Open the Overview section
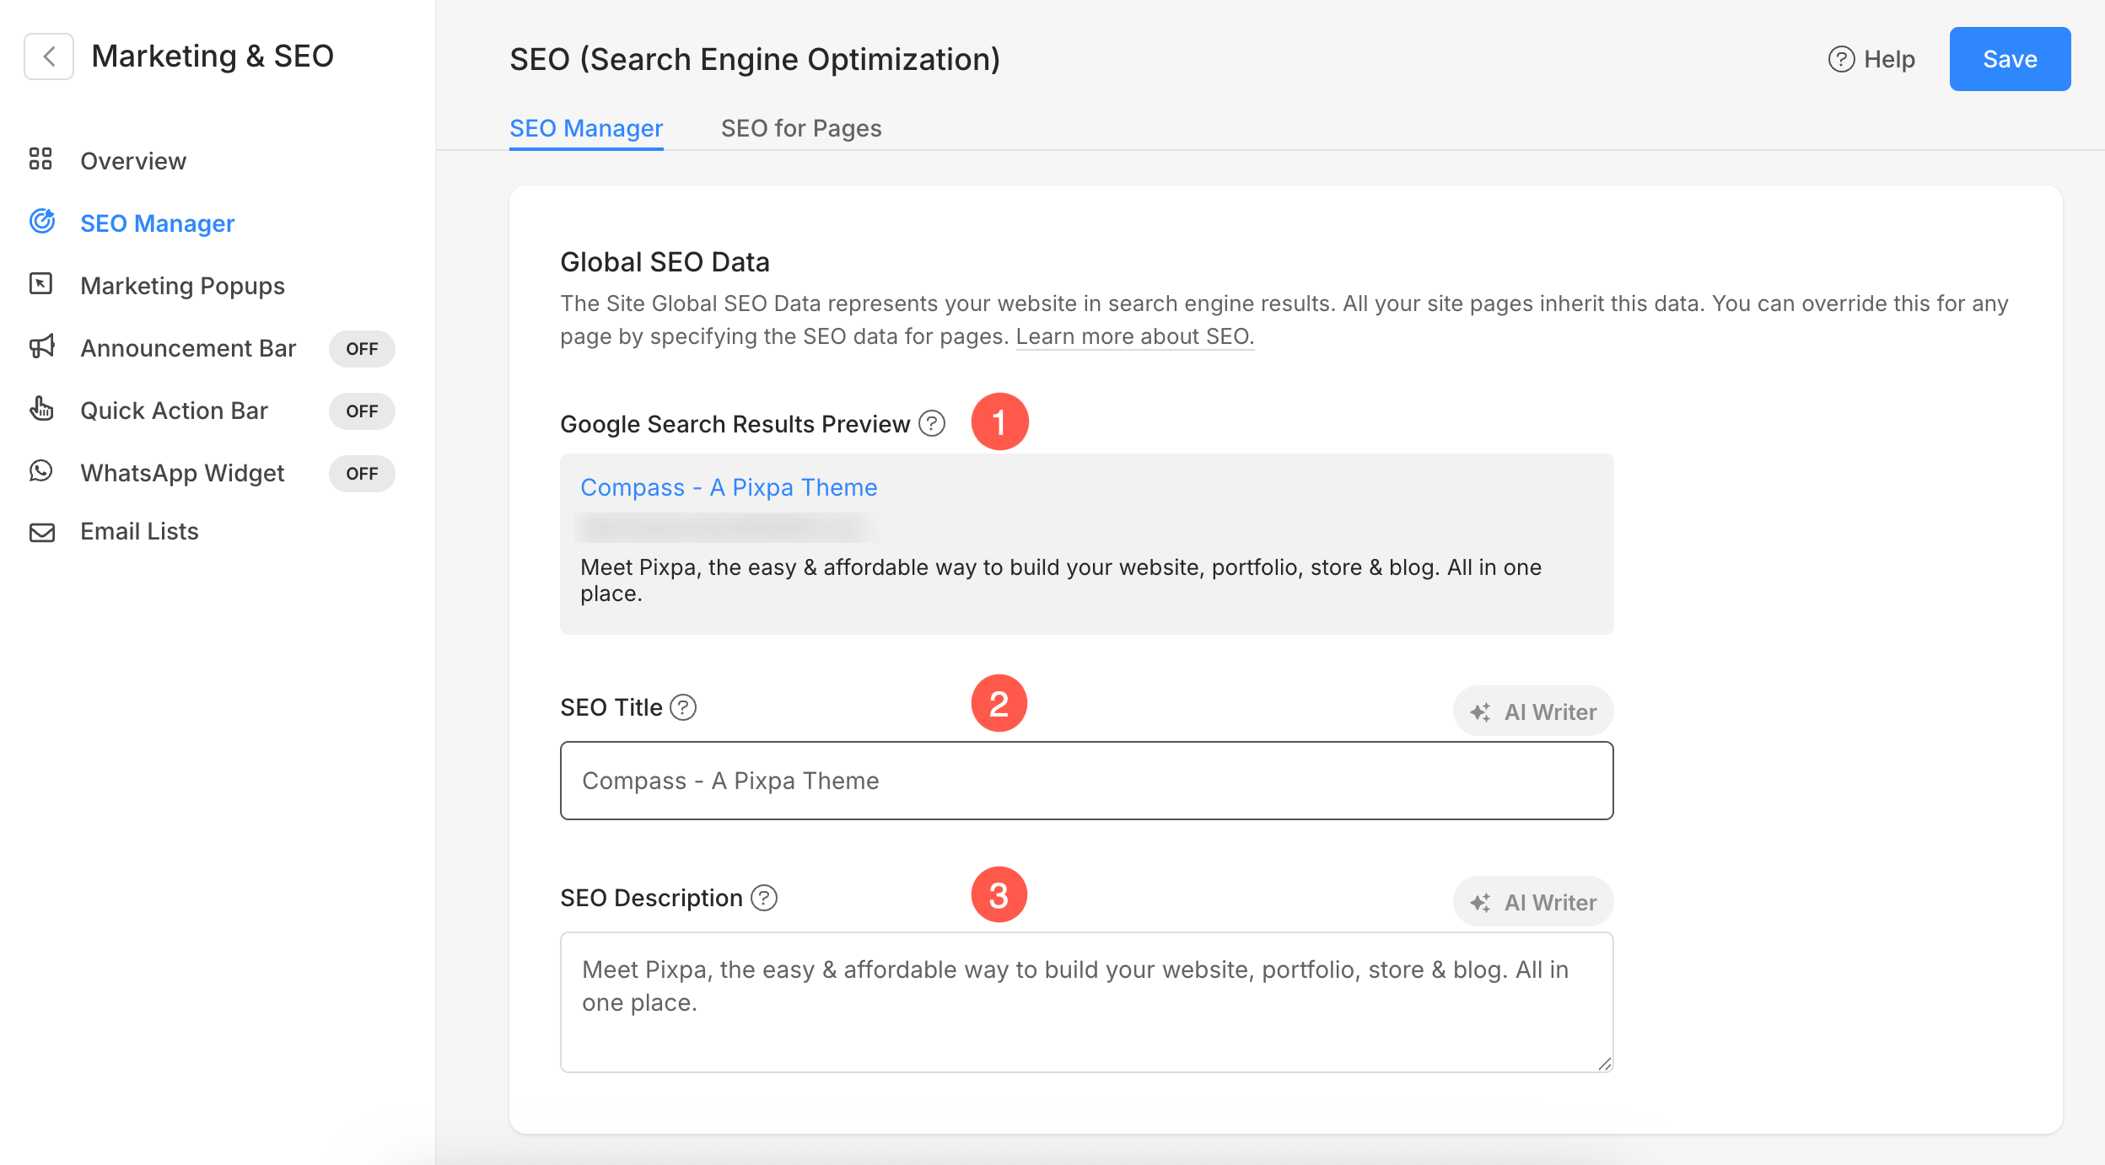 [133, 161]
